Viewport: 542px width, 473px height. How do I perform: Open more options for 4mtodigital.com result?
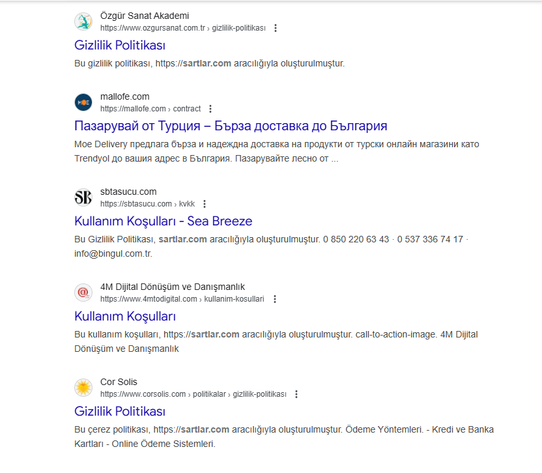coord(275,299)
